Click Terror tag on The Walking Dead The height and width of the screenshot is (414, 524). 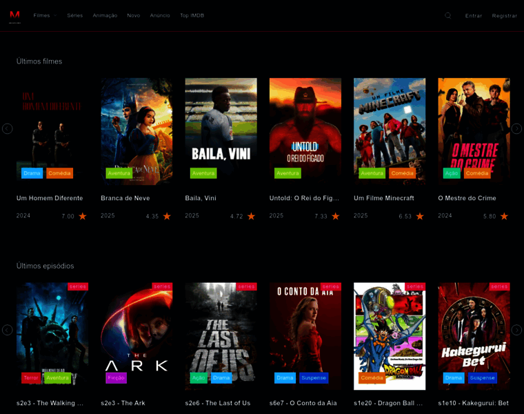(31, 378)
